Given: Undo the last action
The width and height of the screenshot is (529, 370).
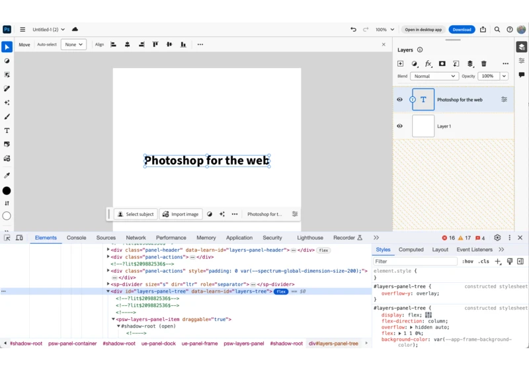Looking at the screenshot, I should coord(353,29).
